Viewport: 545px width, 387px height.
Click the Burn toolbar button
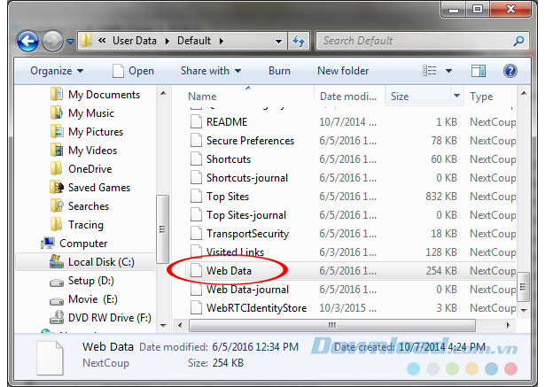(279, 71)
